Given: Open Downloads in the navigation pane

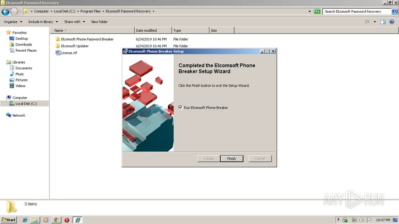Looking at the screenshot, I should coord(21,44).
